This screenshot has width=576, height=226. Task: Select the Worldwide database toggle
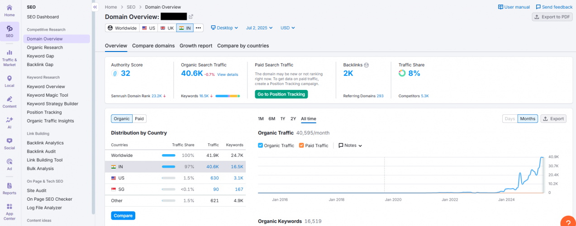(122, 28)
